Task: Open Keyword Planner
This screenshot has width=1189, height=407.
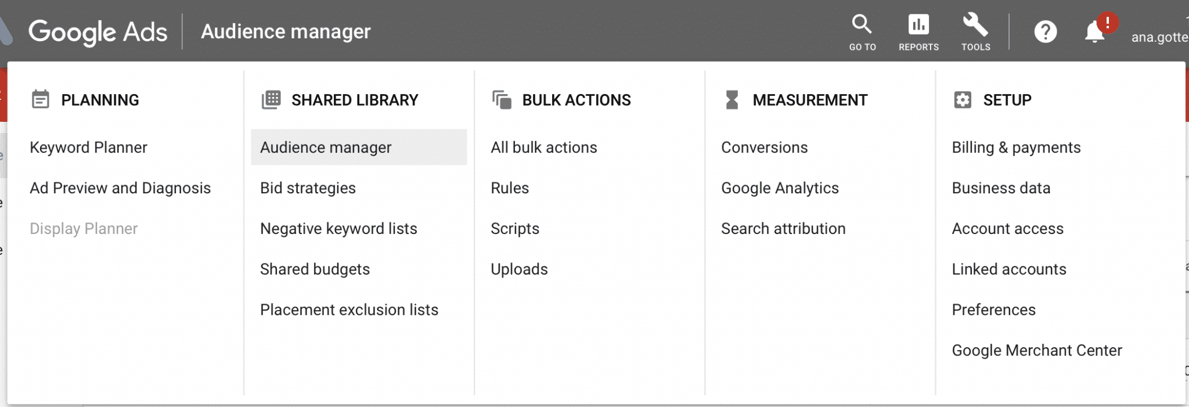Action: point(88,147)
